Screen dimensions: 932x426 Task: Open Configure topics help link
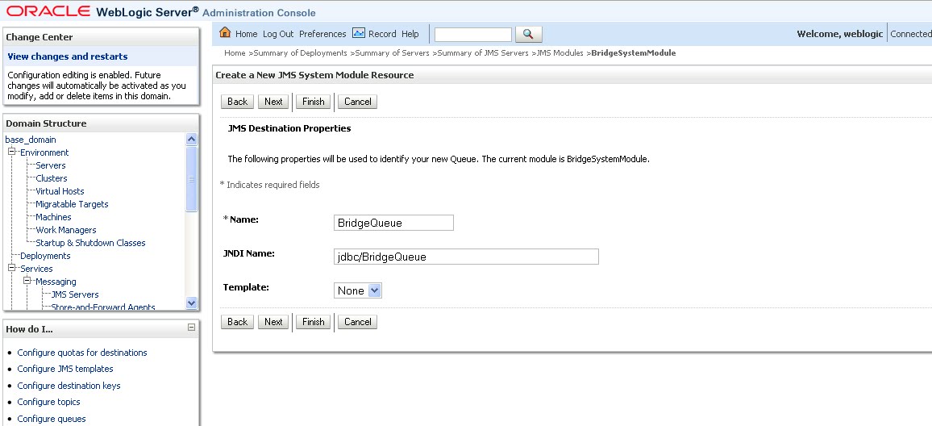(x=48, y=403)
